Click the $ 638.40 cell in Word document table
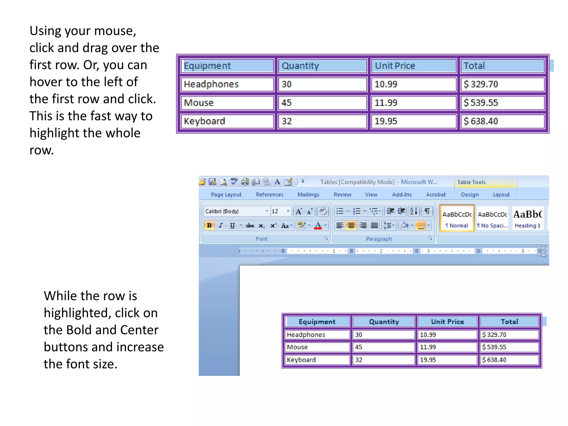 (x=509, y=360)
